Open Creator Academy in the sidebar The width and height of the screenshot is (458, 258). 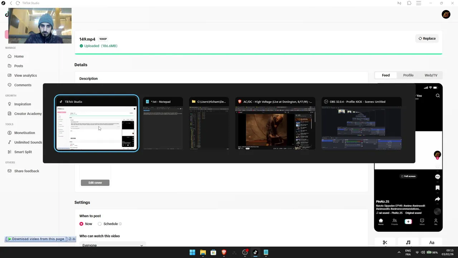tap(28, 114)
